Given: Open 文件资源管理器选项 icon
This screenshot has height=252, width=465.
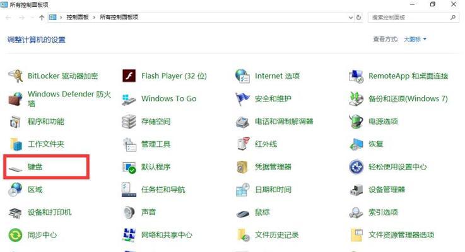Looking at the screenshot, I should pyautogui.click(x=356, y=235).
